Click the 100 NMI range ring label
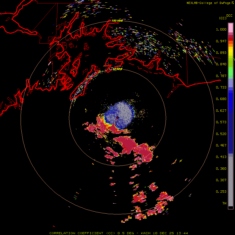The height and width of the screenshot is (235, 235). pos(117,21)
